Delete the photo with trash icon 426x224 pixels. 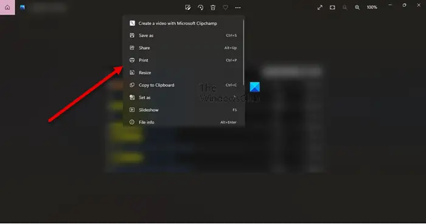213,7
